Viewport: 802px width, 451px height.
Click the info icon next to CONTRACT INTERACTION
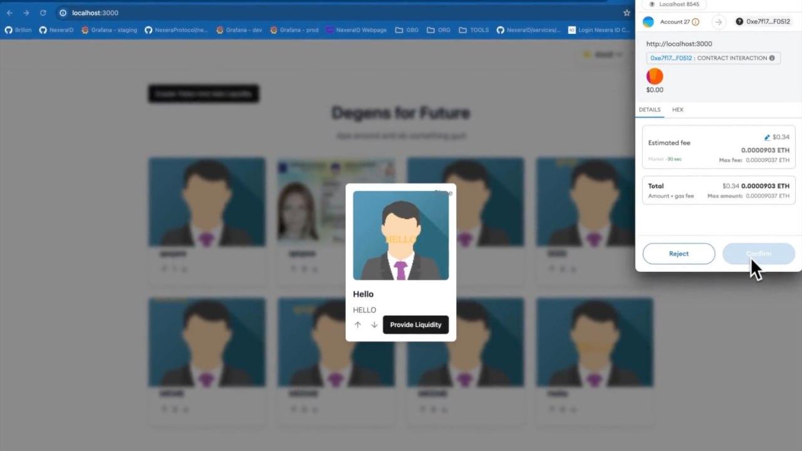[x=772, y=58]
